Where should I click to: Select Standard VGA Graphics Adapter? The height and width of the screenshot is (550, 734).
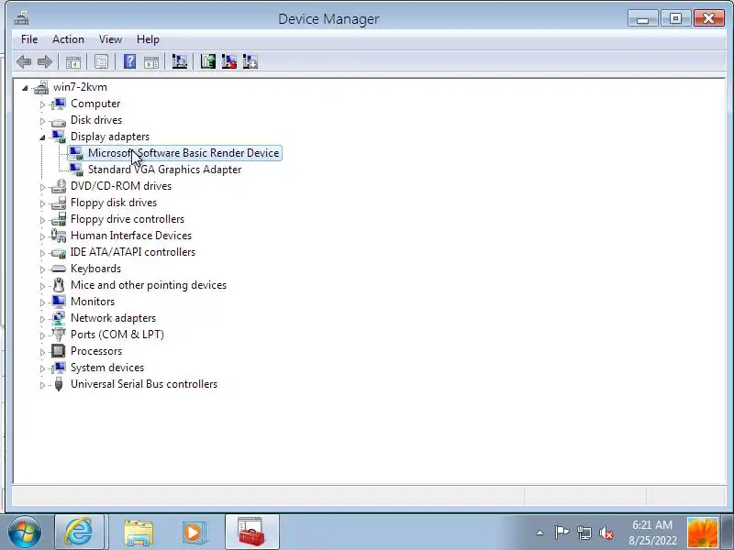[165, 170]
